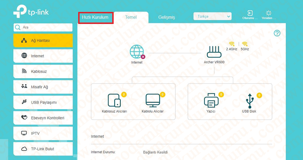Click the Bağlantı Kesildi status text
This screenshot has height=160, width=303.
[155, 152]
